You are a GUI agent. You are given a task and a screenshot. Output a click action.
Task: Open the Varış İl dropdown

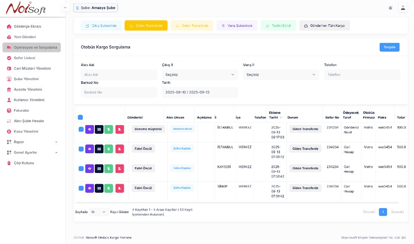coord(281,75)
